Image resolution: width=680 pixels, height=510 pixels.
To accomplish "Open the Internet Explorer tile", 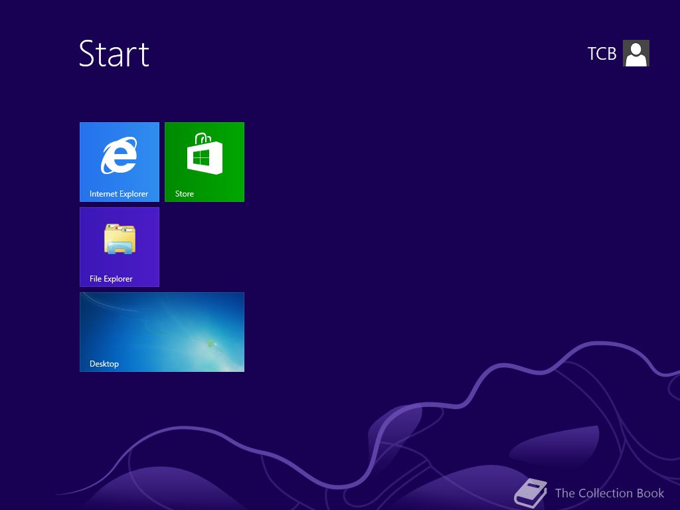I will coord(120,162).
